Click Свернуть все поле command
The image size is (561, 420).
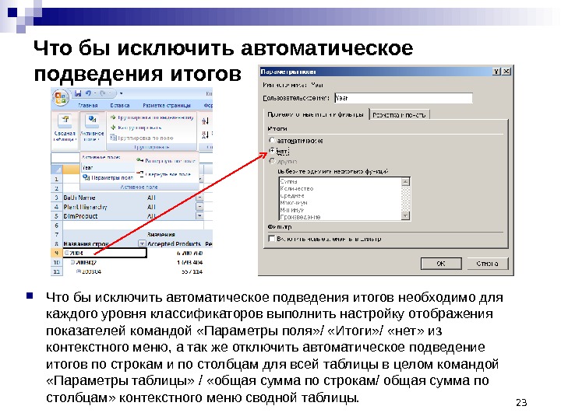164,174
